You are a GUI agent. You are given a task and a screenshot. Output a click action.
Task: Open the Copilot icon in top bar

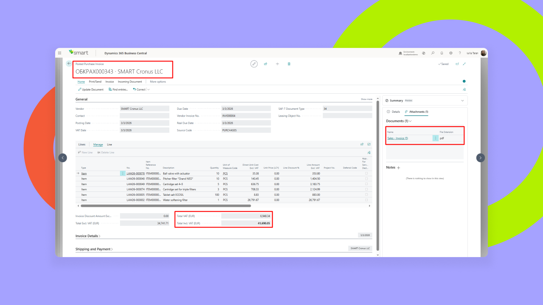click(423, 53)
